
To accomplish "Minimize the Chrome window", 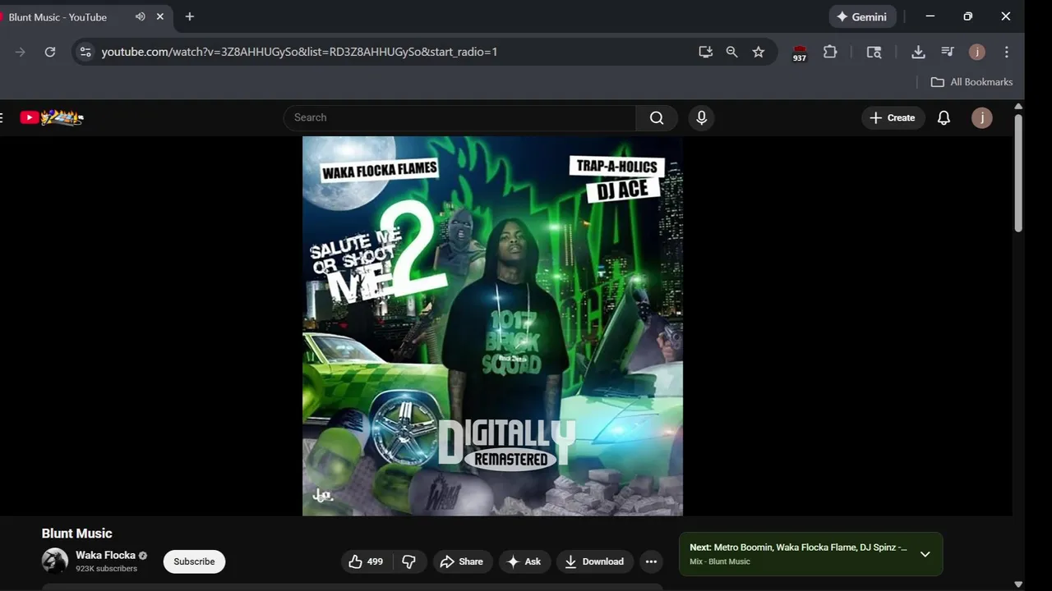I will [930, 16].
